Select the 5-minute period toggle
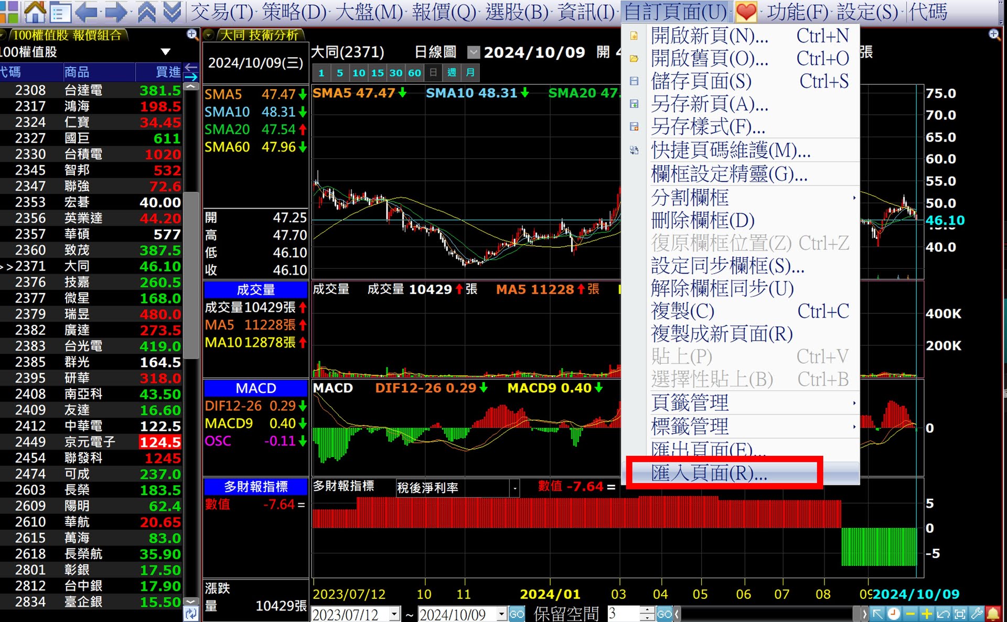The width and height of the screenshot is (1007, 622). point(340,73)
